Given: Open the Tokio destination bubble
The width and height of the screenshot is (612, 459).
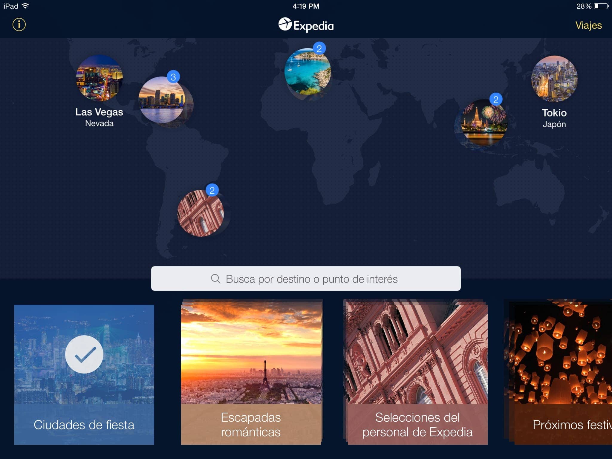Looking at the screenshot, I should click(x=554, y=79).
